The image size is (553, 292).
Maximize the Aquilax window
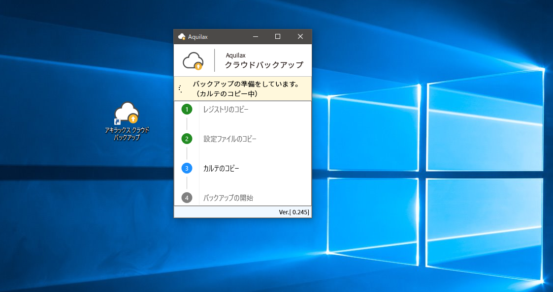click(278, 37)
